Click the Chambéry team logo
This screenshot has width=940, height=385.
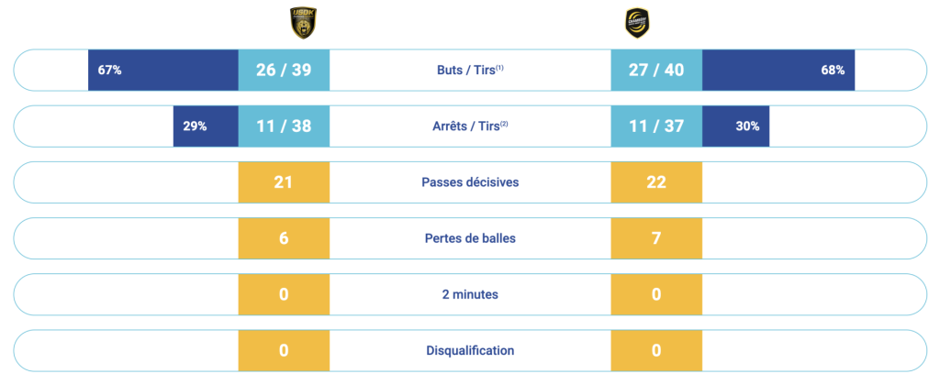[637, 23]
